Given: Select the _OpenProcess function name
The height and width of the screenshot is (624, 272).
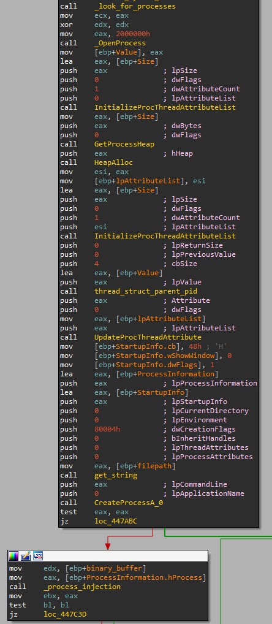Looking at the screenshot, I should pos(120,43).
